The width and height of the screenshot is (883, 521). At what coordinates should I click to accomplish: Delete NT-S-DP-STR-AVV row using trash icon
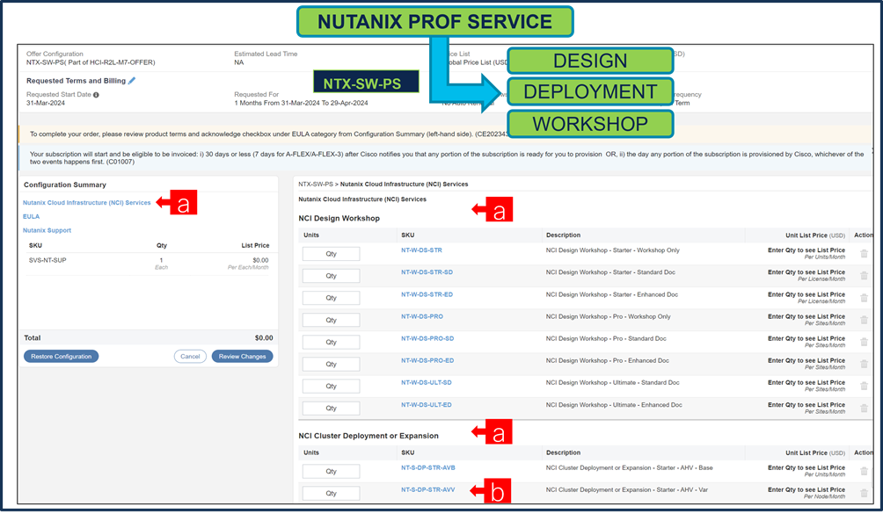(864, 493)
